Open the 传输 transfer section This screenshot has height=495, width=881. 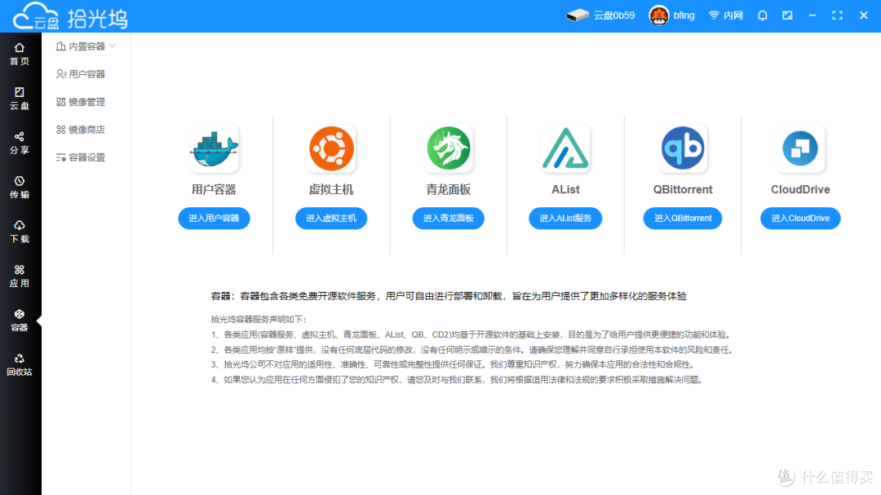coord(20,187)
